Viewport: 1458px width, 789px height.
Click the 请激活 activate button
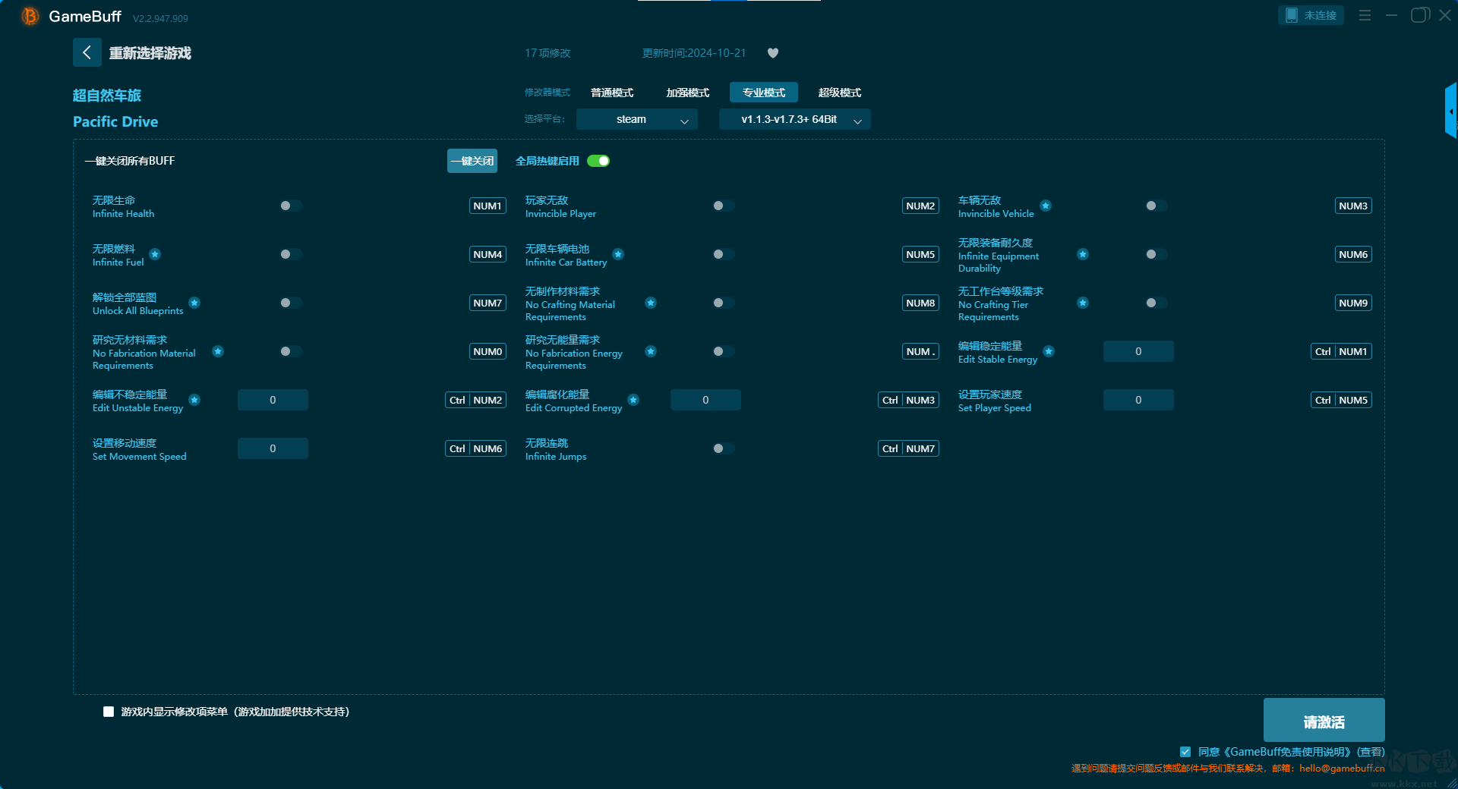1324,721
